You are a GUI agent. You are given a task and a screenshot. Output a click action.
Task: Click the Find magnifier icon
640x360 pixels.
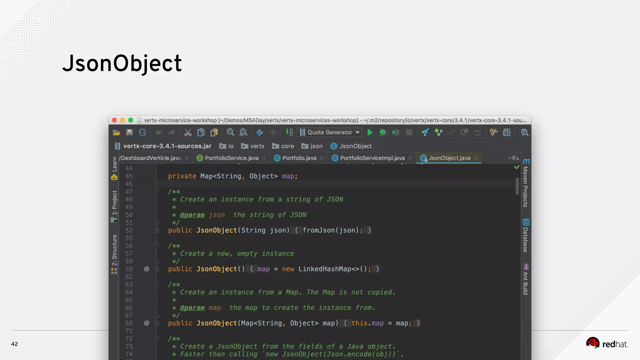click(x=230, y=132)
